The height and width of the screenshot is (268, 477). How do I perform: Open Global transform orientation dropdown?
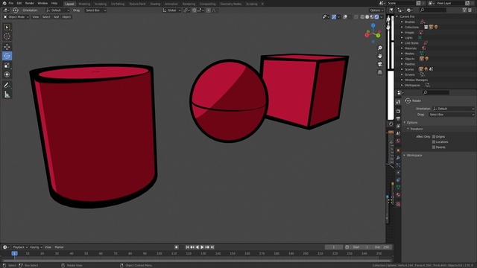pyautogui.click(x=171, y=10)
